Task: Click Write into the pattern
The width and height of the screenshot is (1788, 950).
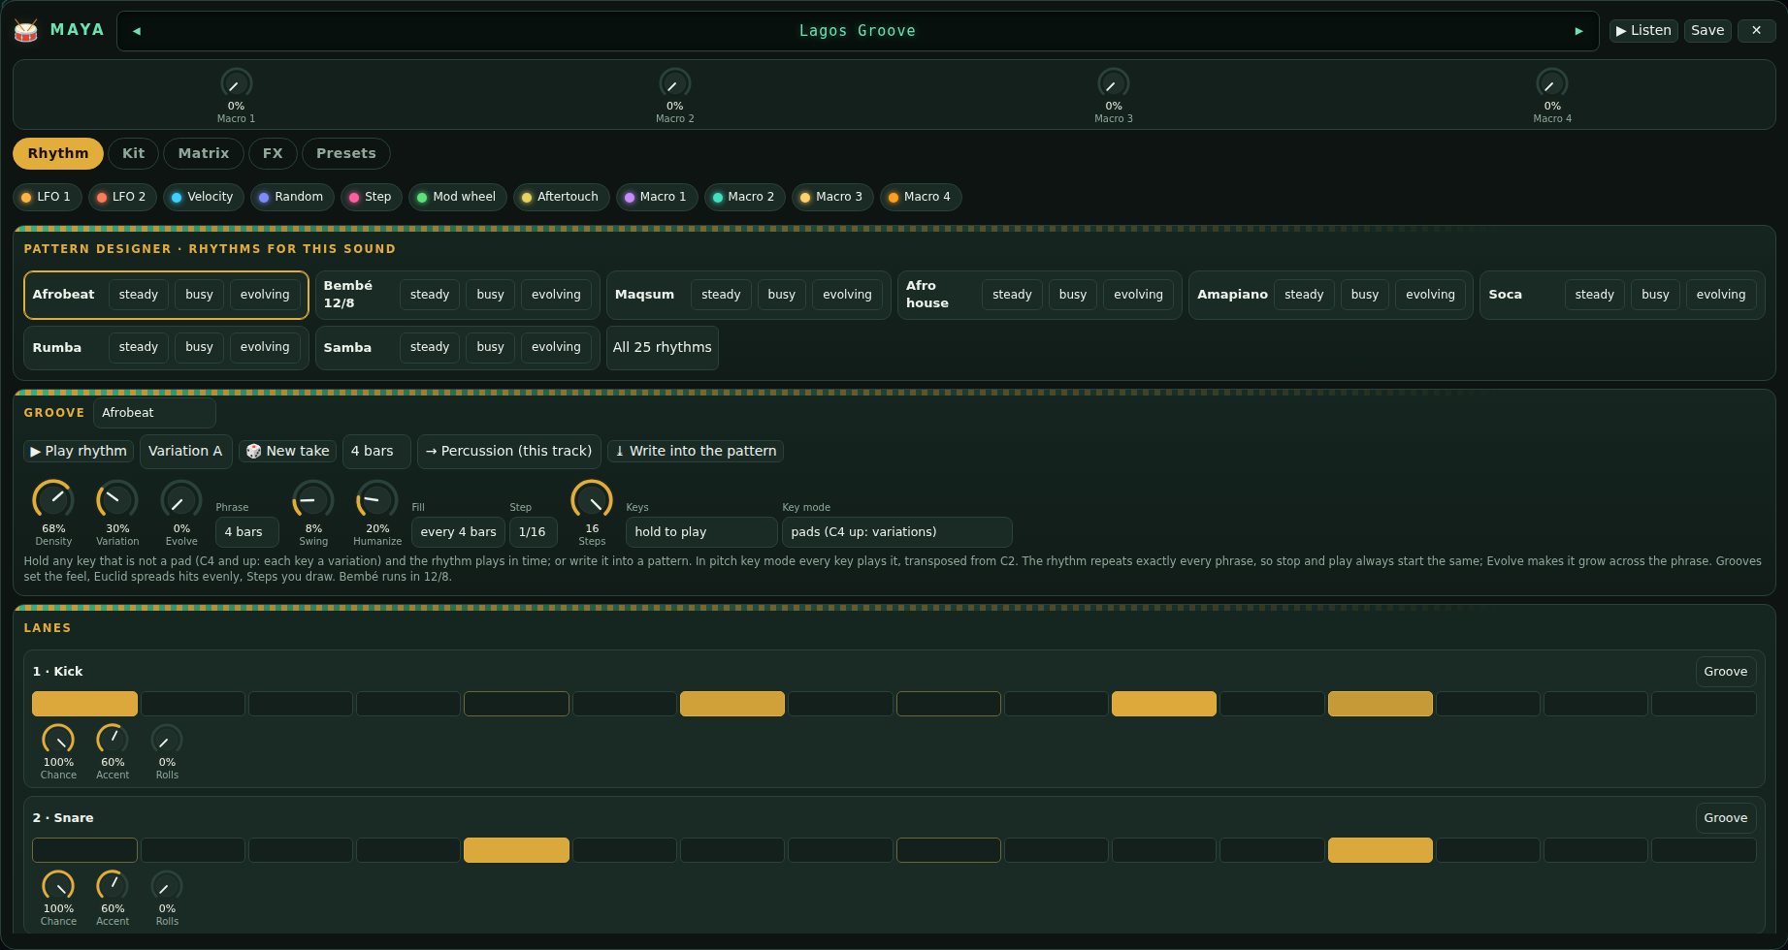Action: tap(696, 451)
